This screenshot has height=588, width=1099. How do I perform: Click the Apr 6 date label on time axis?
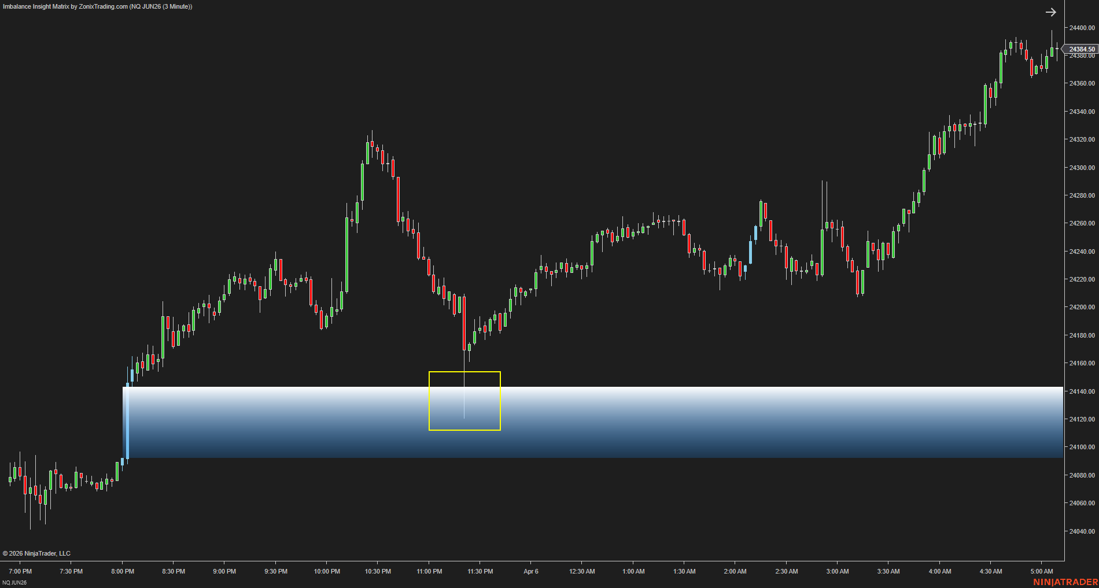tap(530, 571)
